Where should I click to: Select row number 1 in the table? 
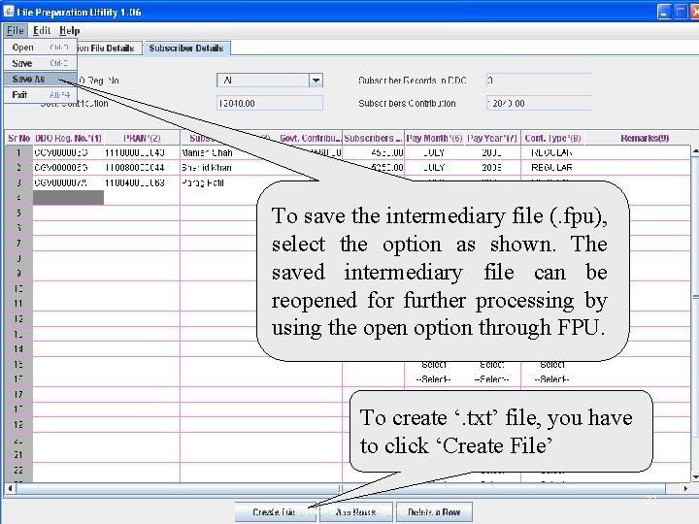coord(18,153)
